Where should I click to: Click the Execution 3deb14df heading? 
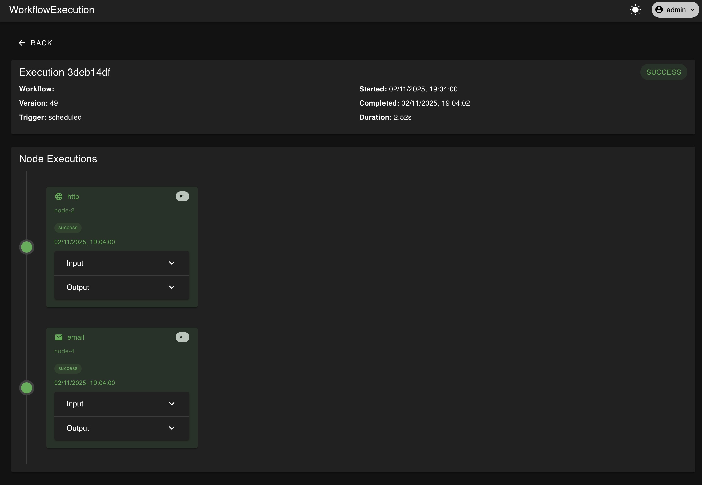pyautogui.click(x=65, y=72)
